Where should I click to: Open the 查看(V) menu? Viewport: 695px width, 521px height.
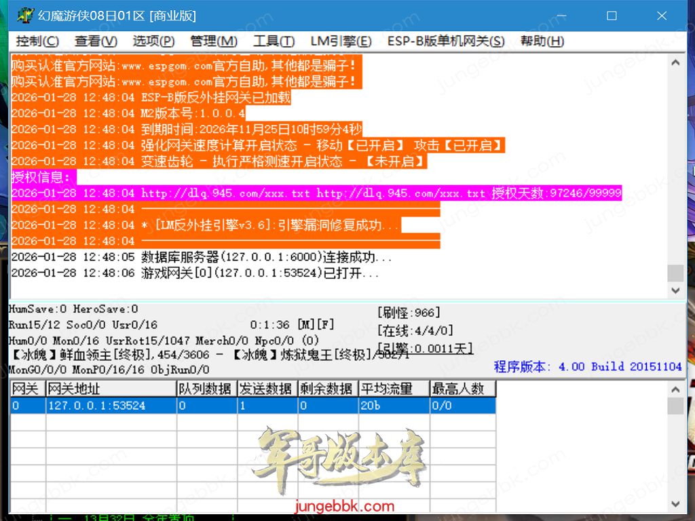(96, 41)
